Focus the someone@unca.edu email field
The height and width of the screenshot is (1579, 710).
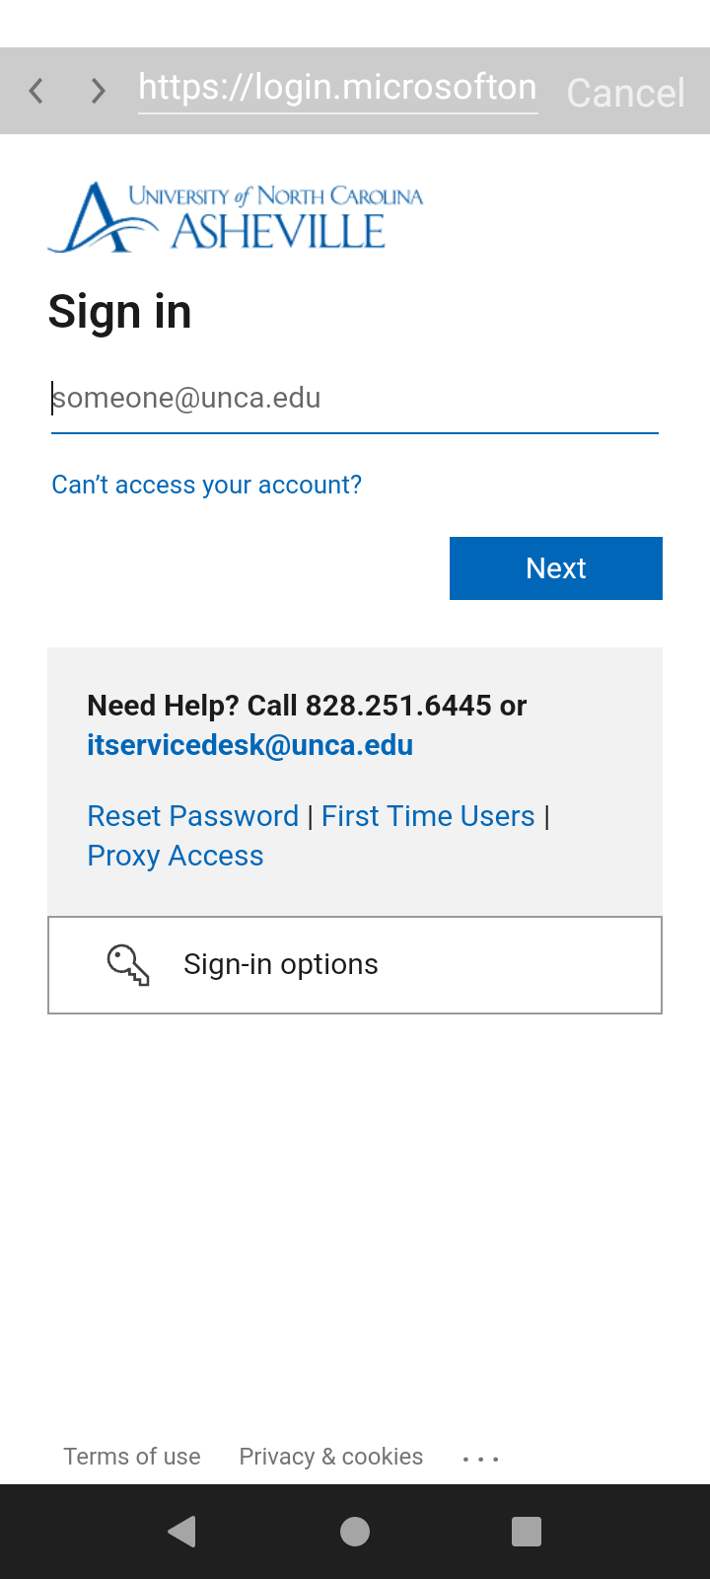354,399
